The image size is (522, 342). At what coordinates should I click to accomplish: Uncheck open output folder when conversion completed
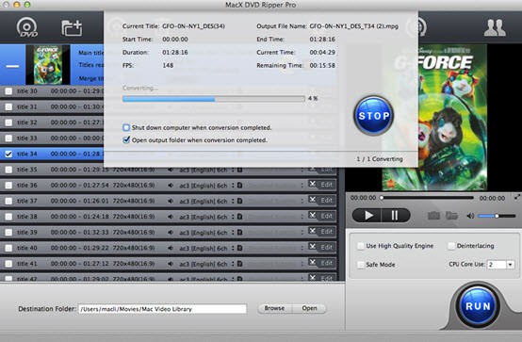tap(126, 139)
